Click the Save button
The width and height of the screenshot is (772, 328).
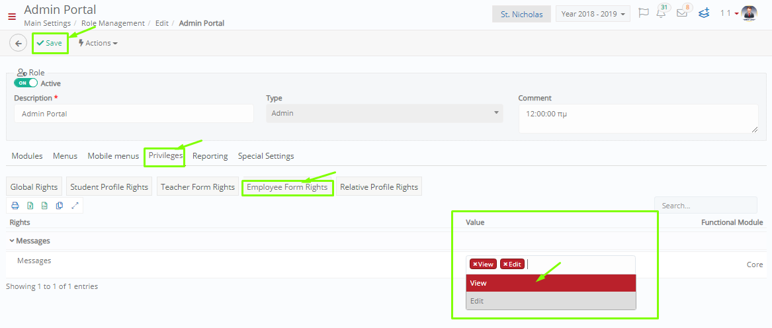point(49,43)
